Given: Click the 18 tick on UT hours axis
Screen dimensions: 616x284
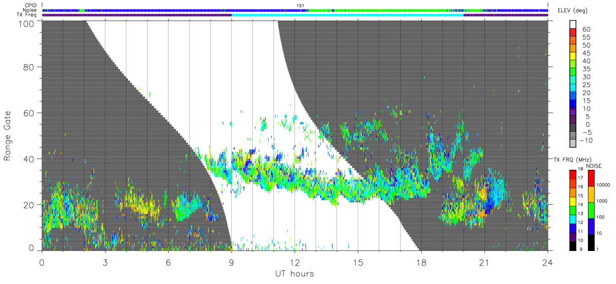Looking at the screenshot, I should pyautogui.click(x=421, y=262).
